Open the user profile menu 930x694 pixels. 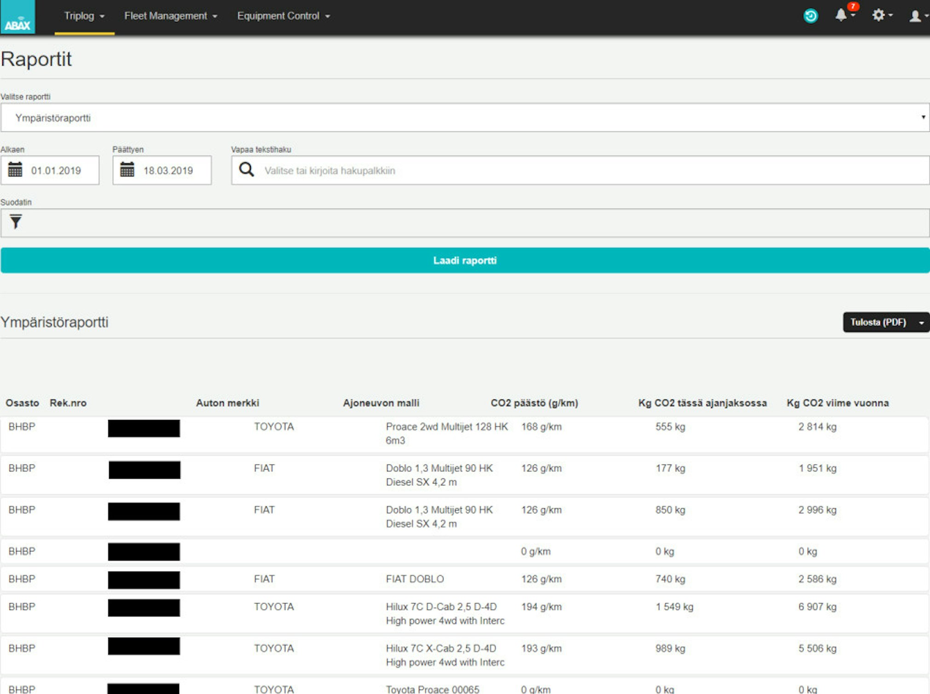918,16
